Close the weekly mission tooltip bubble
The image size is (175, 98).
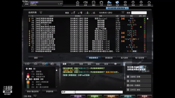point(127,8)
